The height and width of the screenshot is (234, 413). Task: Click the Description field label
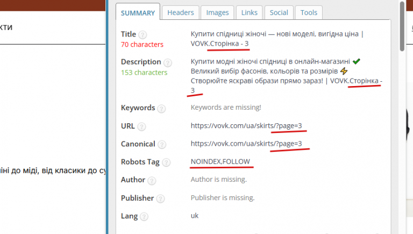coord(141,62)
